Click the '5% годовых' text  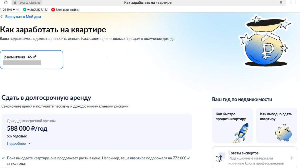coord(17,136)
